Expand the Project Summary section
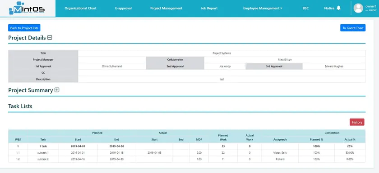The width and height of the screenshot is (379, 173). click(57, 90)
